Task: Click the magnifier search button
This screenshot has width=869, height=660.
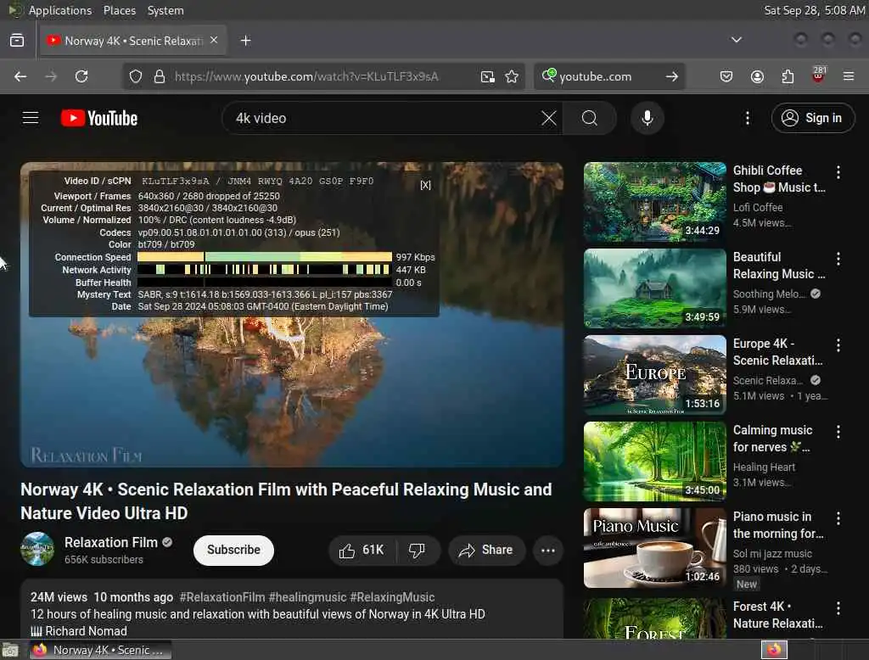Action: coord(590,118)
